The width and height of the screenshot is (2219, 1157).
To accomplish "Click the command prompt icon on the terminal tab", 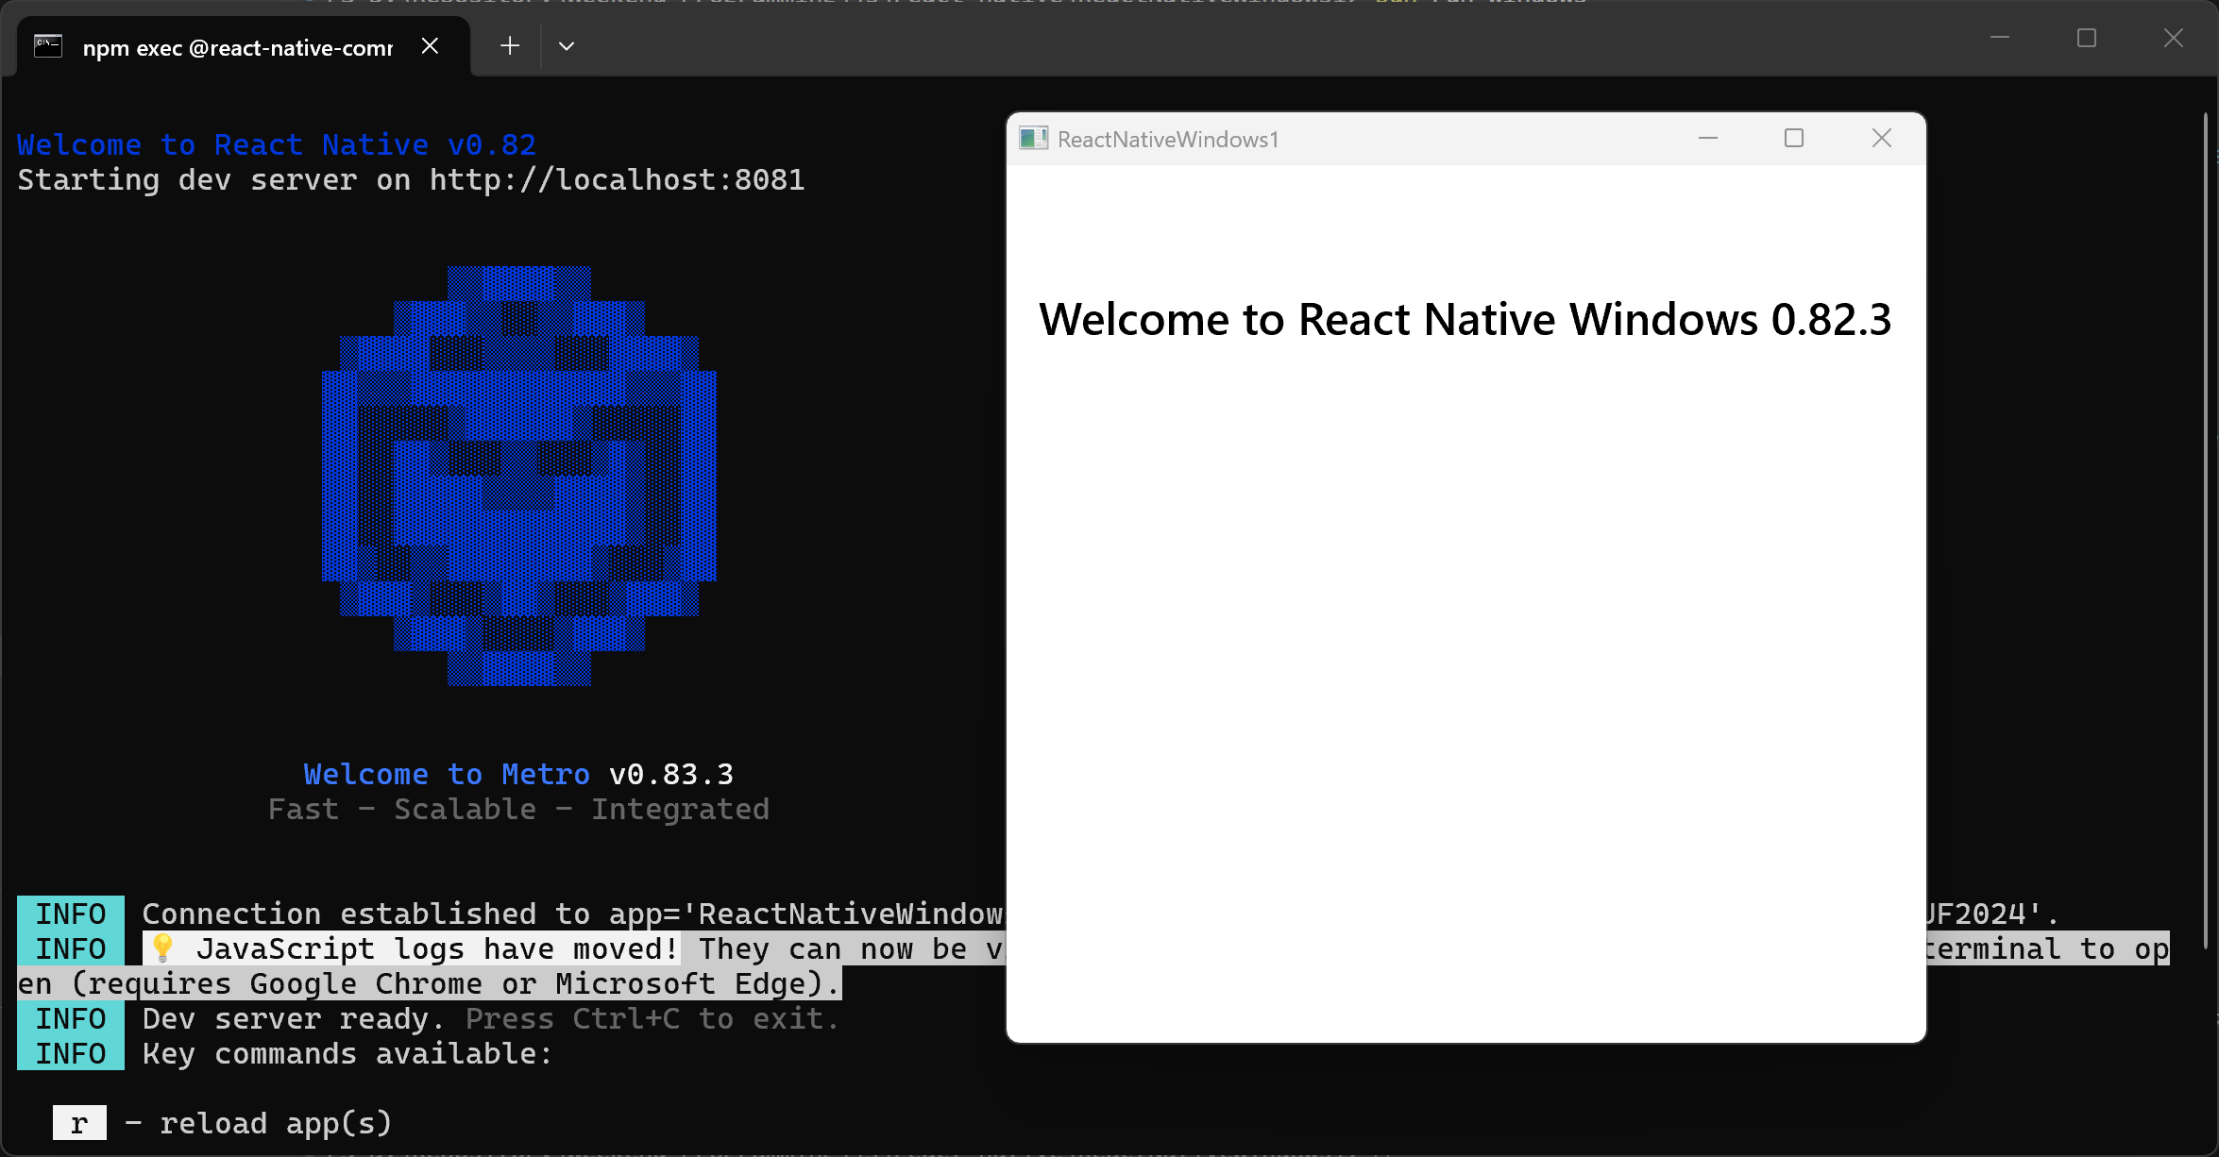I will [x=47, y=45].
